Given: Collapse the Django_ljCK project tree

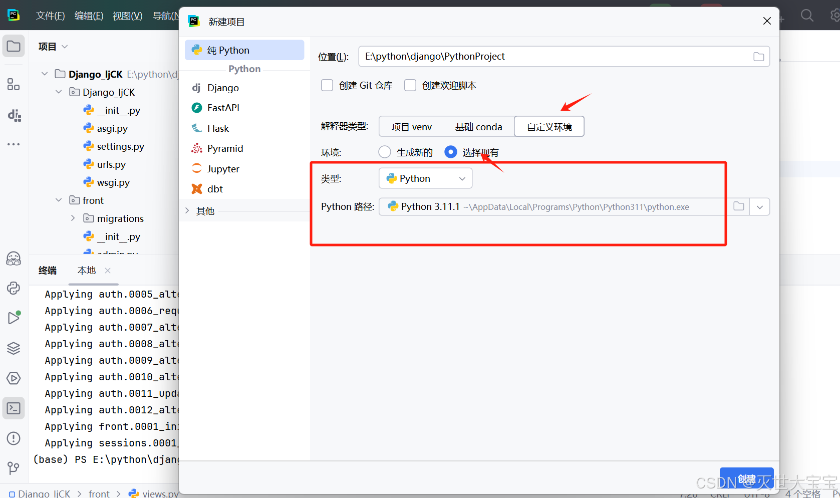Looking at the screenshot, I should (x=44, y=73).
